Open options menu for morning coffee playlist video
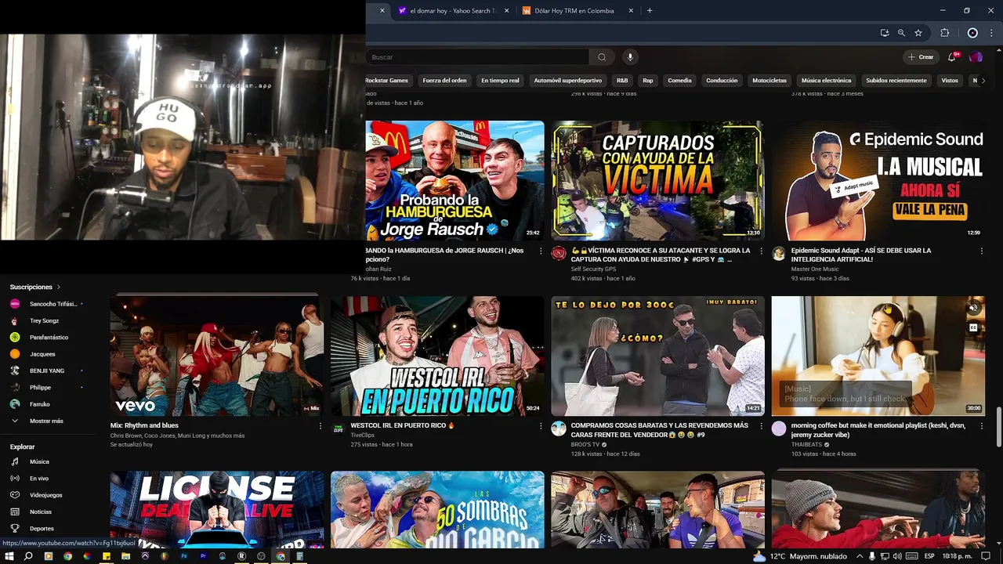 [981, 426]
